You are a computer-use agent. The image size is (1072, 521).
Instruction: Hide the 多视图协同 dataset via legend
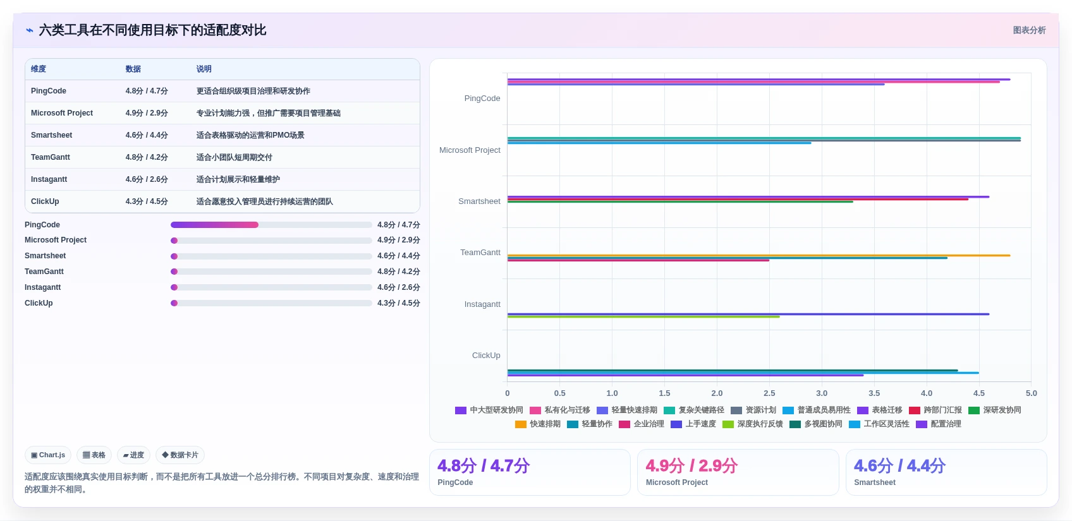[816, 424]
